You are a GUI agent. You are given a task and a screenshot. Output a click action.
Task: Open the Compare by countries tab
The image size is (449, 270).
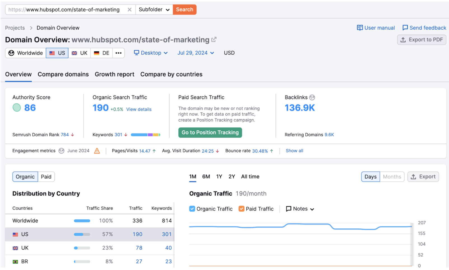coord(171,74)
